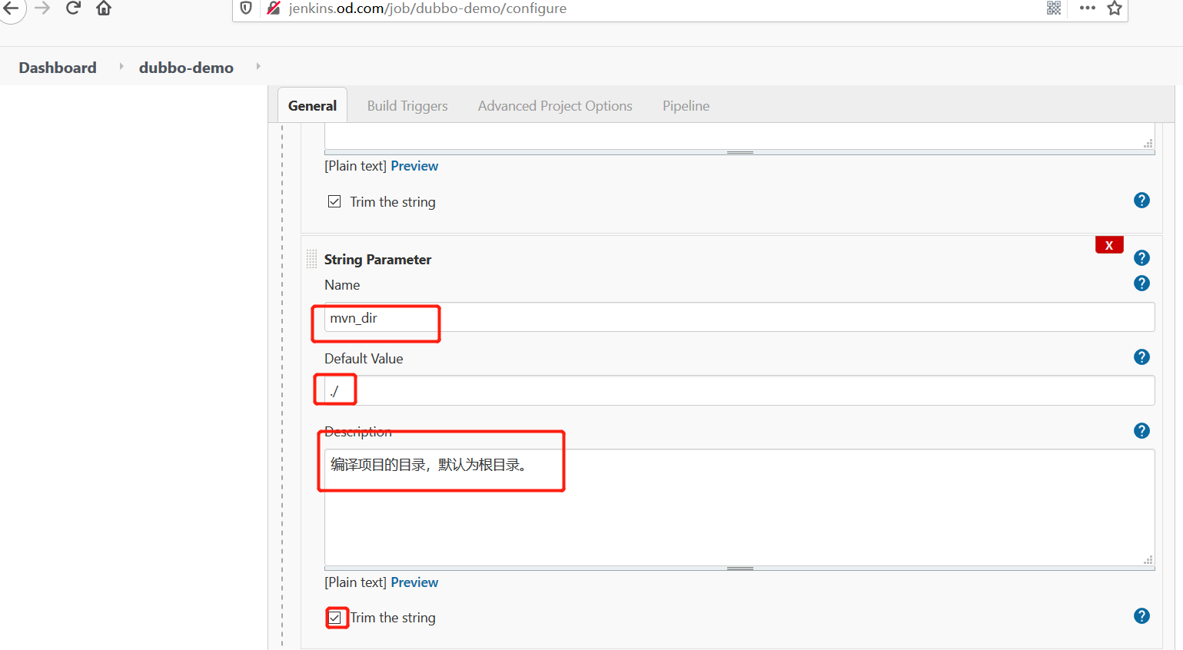This screenshot has width=1183, height=650.
Task: Toggle upper Trim the string checkbox
Action: pos(334,201)
